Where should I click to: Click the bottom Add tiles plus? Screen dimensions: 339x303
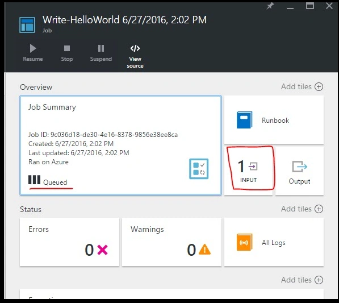tap(319, 280)
